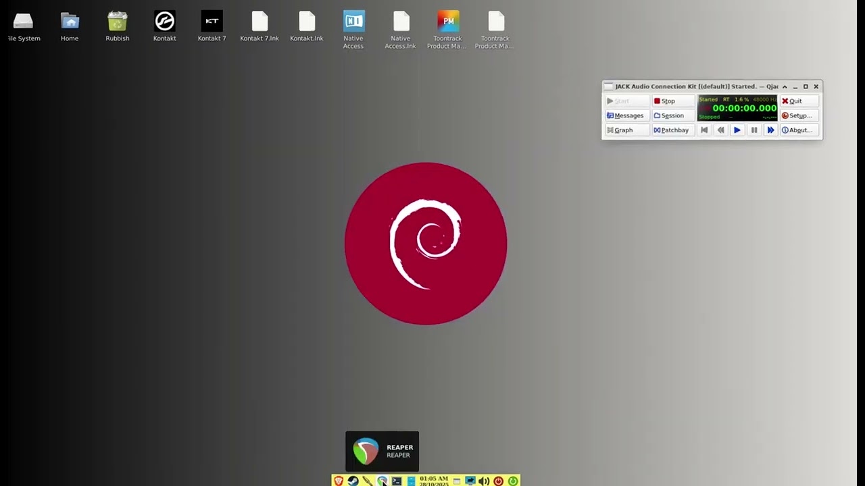This screenshot has height=486, width=865.
Task: Open About dialog in JACK
Action: pos(799,130)
